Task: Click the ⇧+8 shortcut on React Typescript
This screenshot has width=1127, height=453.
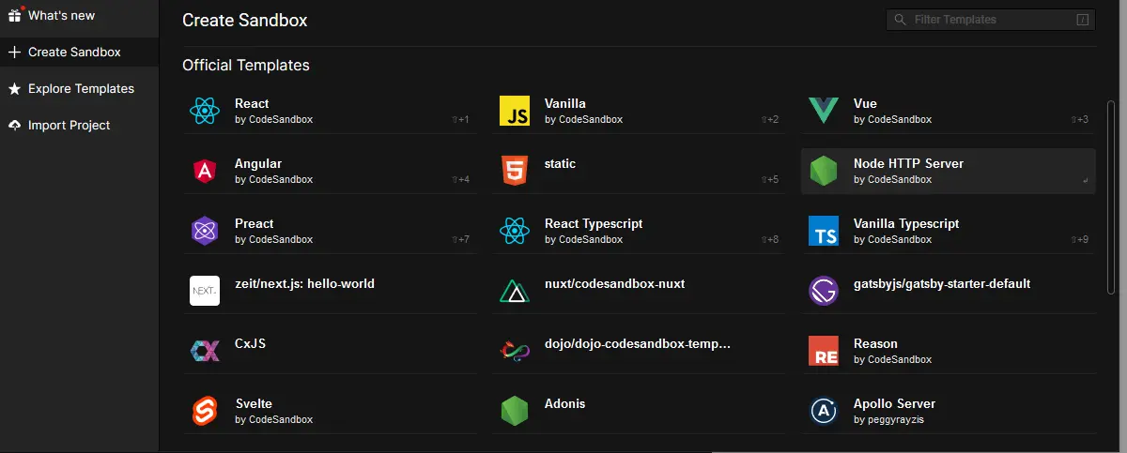Action: 770,240
